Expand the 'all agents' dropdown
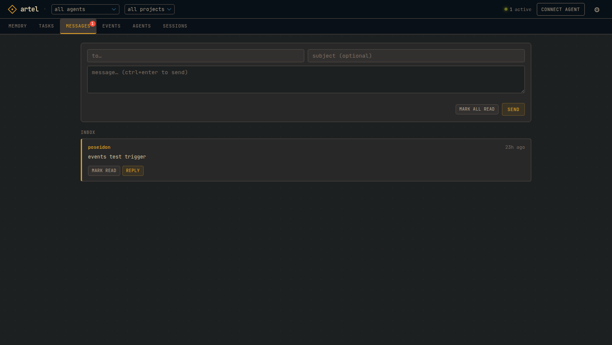 (85, 9)
